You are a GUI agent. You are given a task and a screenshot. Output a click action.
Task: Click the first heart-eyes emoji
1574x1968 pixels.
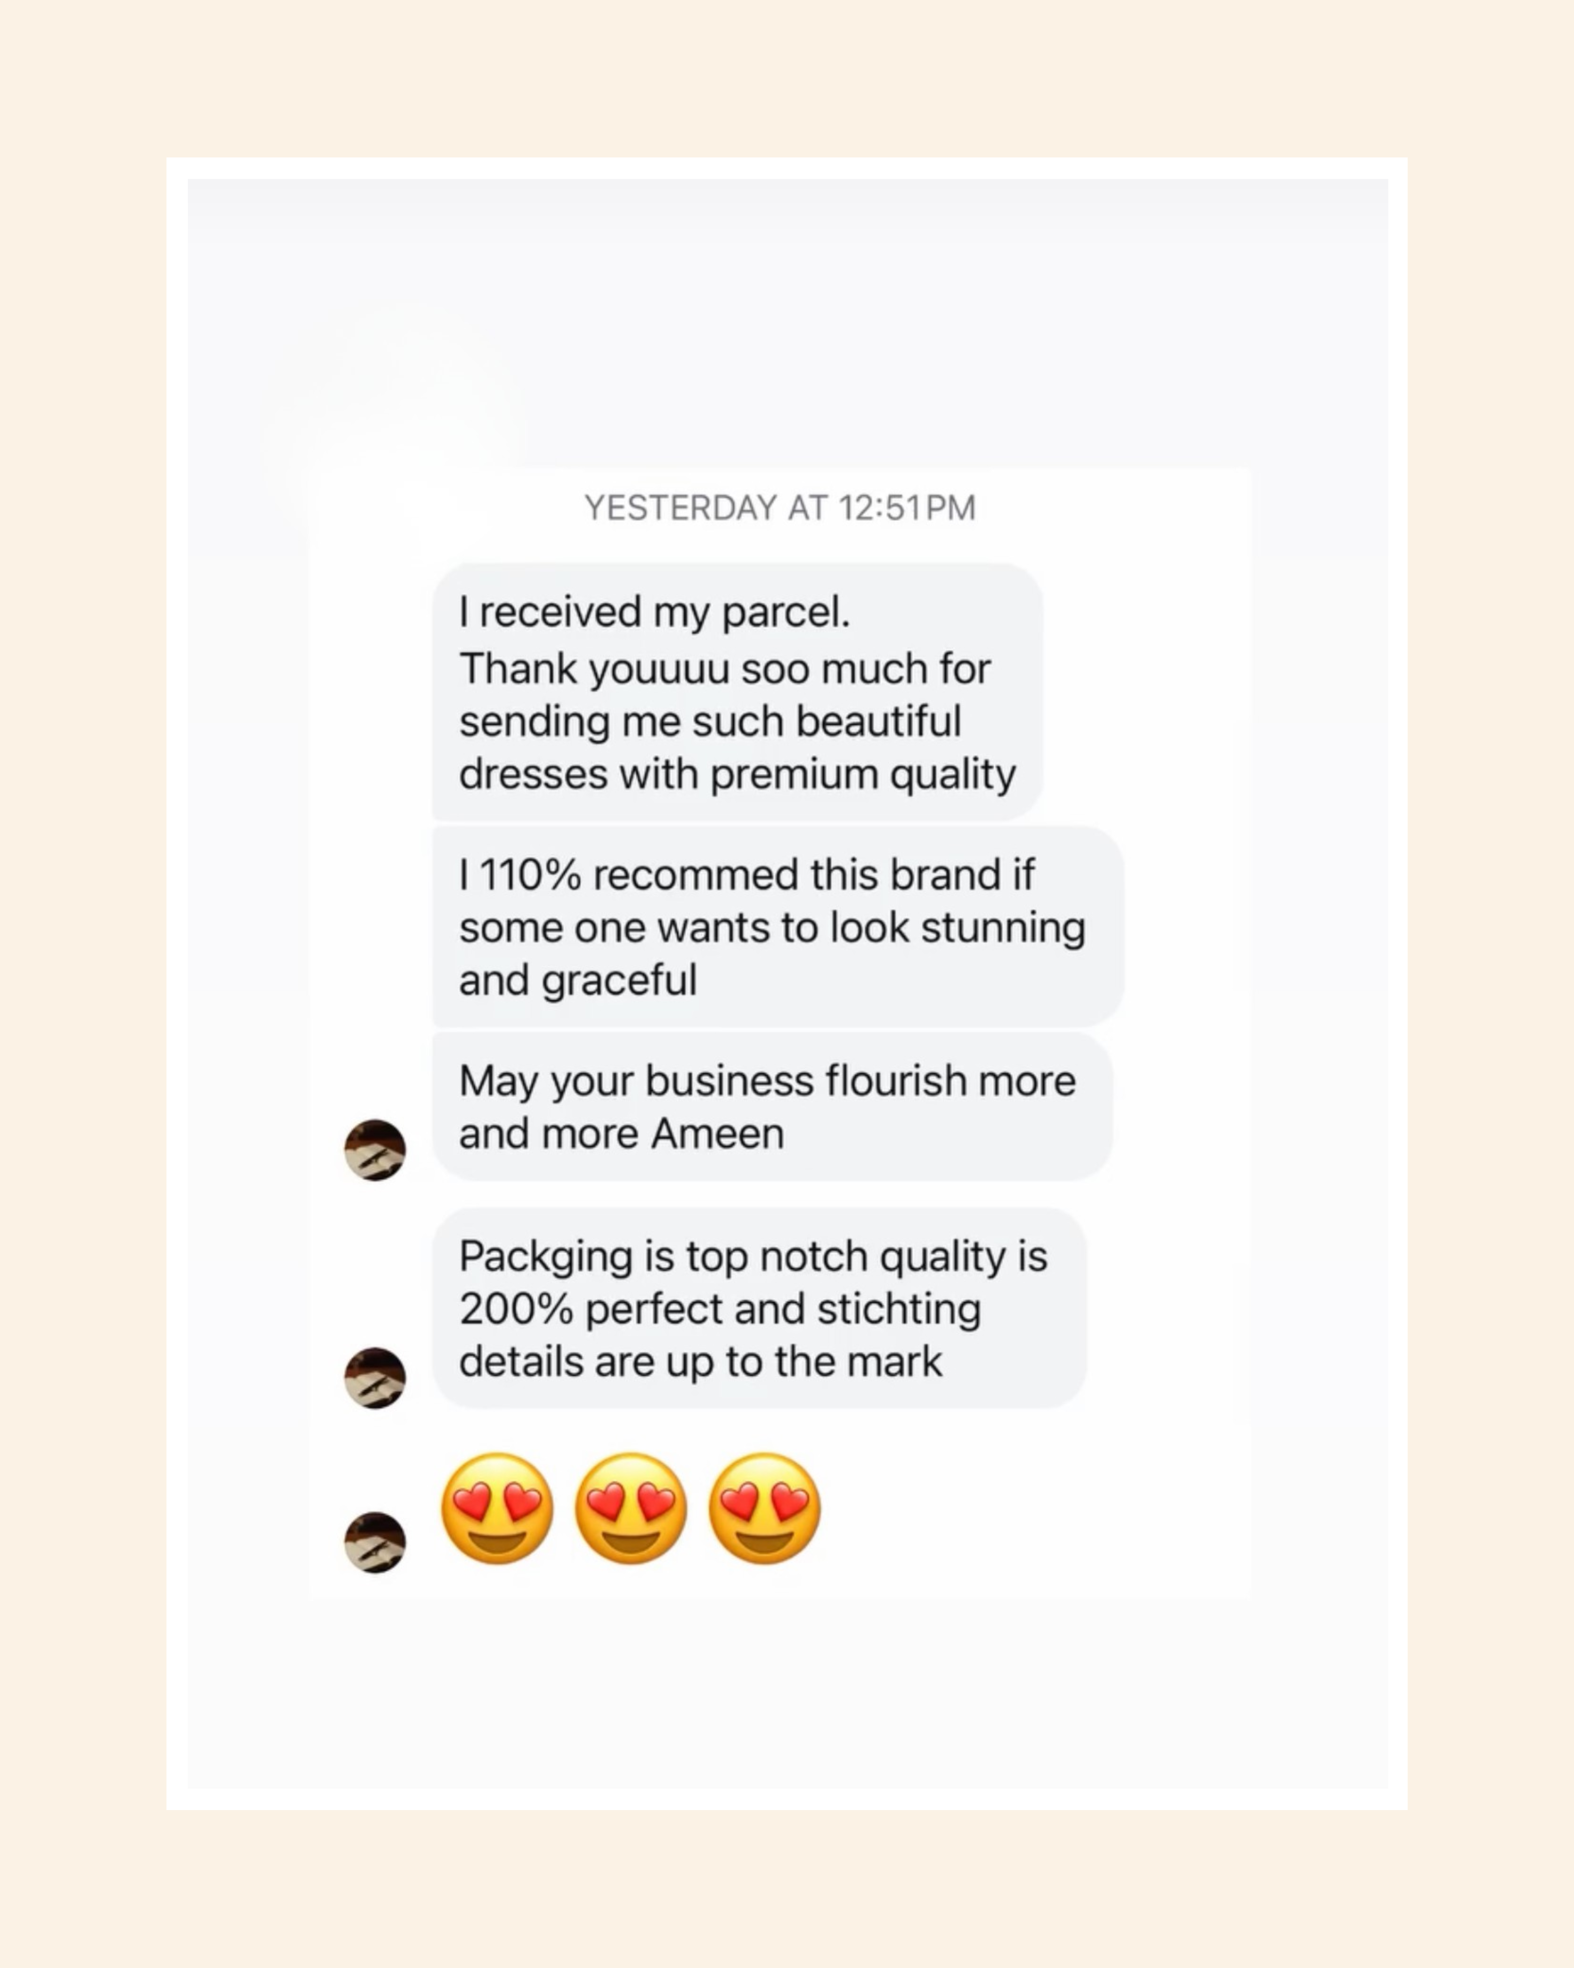(497, 1508)
